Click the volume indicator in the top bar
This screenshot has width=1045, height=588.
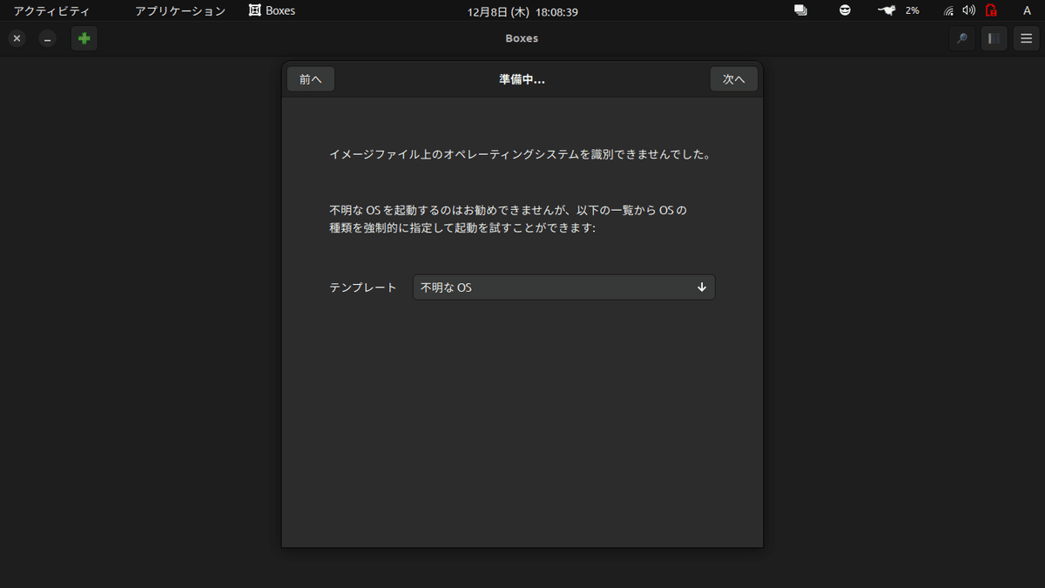969,11
